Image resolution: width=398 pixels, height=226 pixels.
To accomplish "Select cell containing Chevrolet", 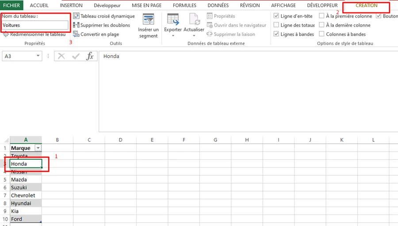I will [26, 195].
